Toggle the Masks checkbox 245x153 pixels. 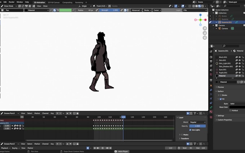[x=182, y=135]
